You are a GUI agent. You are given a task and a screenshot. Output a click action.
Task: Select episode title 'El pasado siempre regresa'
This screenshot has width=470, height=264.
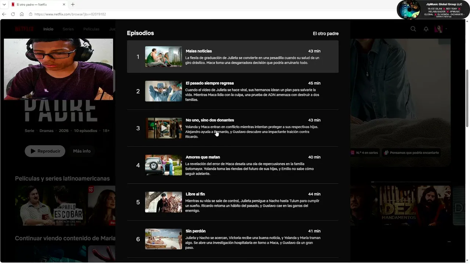click(210, 83)
